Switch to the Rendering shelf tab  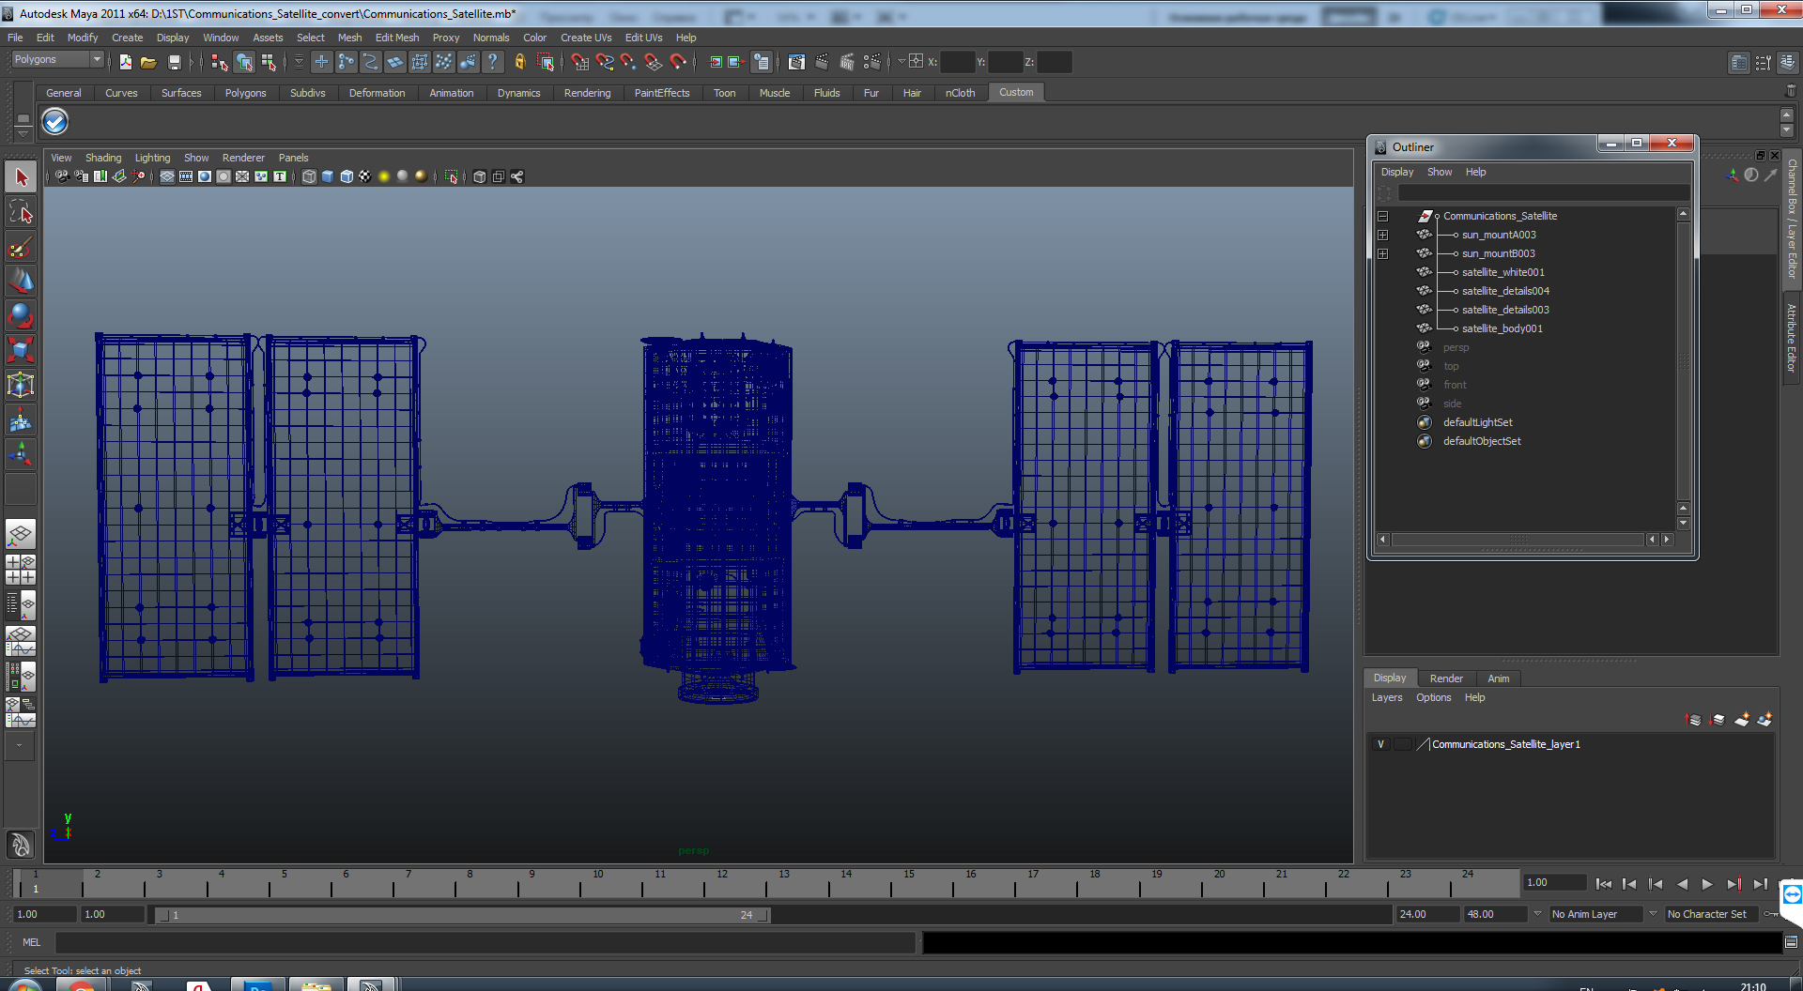pos(587,93)
